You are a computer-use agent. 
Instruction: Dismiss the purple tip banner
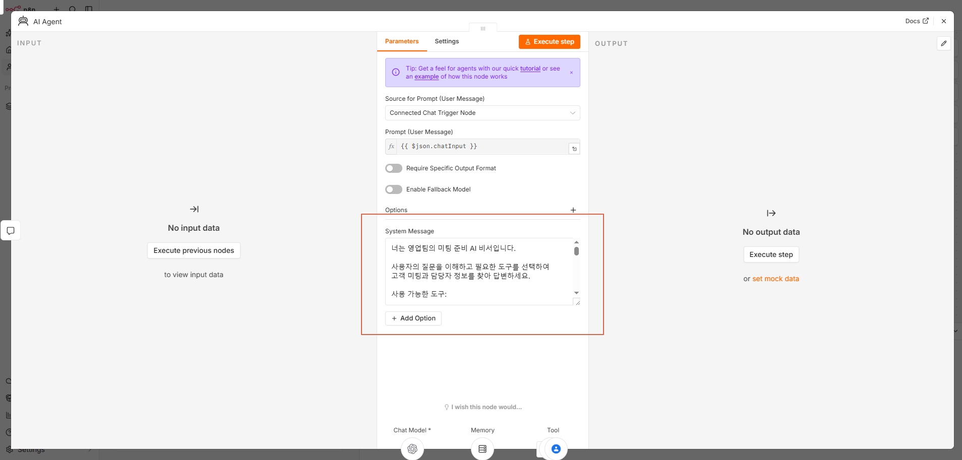pos(571,73)
